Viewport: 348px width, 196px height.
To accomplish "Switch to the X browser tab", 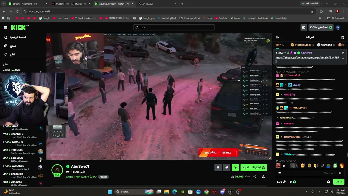I will [x=157, y=4].
